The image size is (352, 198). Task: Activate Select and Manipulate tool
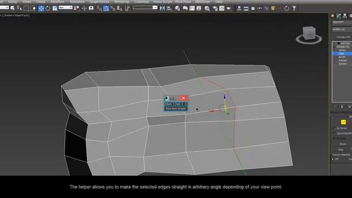(x=84, y=8)
